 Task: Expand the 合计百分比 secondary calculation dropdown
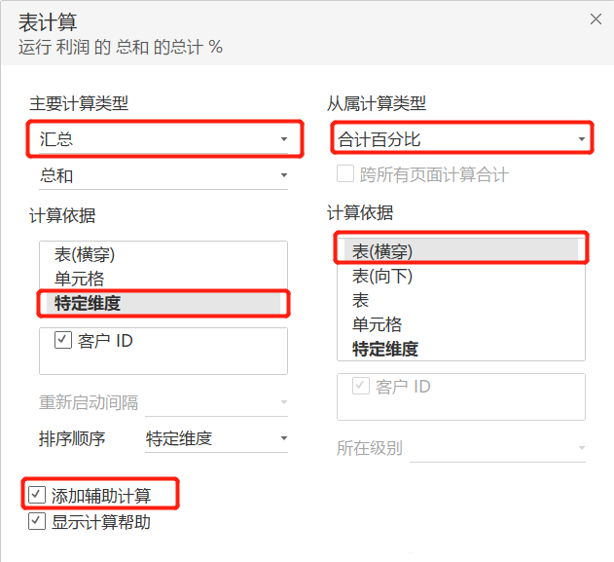[x=461, y=138]
